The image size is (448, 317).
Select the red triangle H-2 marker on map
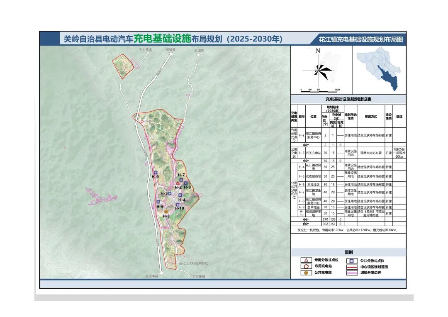[x=178, y=183]
